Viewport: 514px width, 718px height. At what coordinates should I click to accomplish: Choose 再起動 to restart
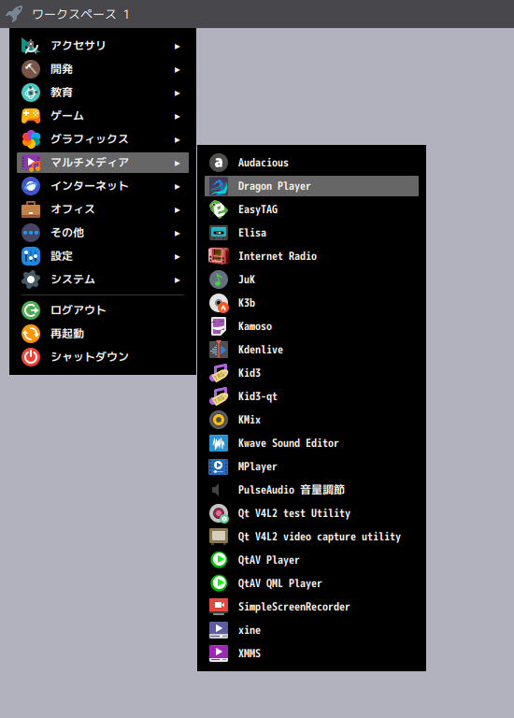click(103, 334)
